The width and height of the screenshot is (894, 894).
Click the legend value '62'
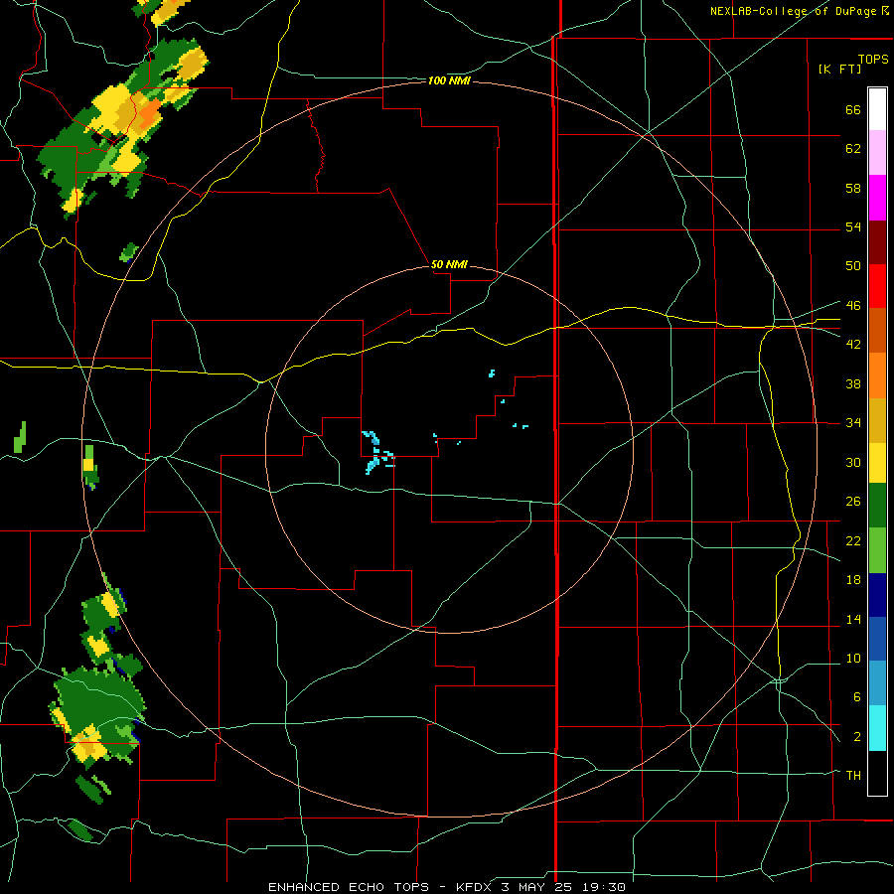[x=853, y=149]
